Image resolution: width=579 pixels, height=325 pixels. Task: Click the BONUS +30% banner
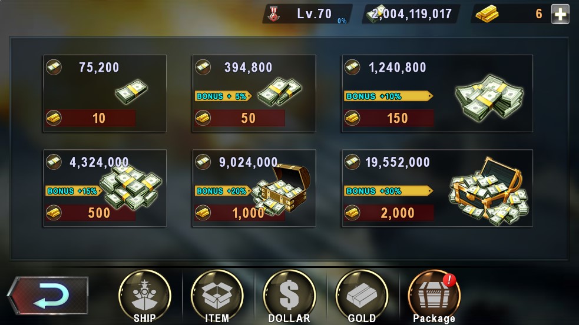coord(388,191)
